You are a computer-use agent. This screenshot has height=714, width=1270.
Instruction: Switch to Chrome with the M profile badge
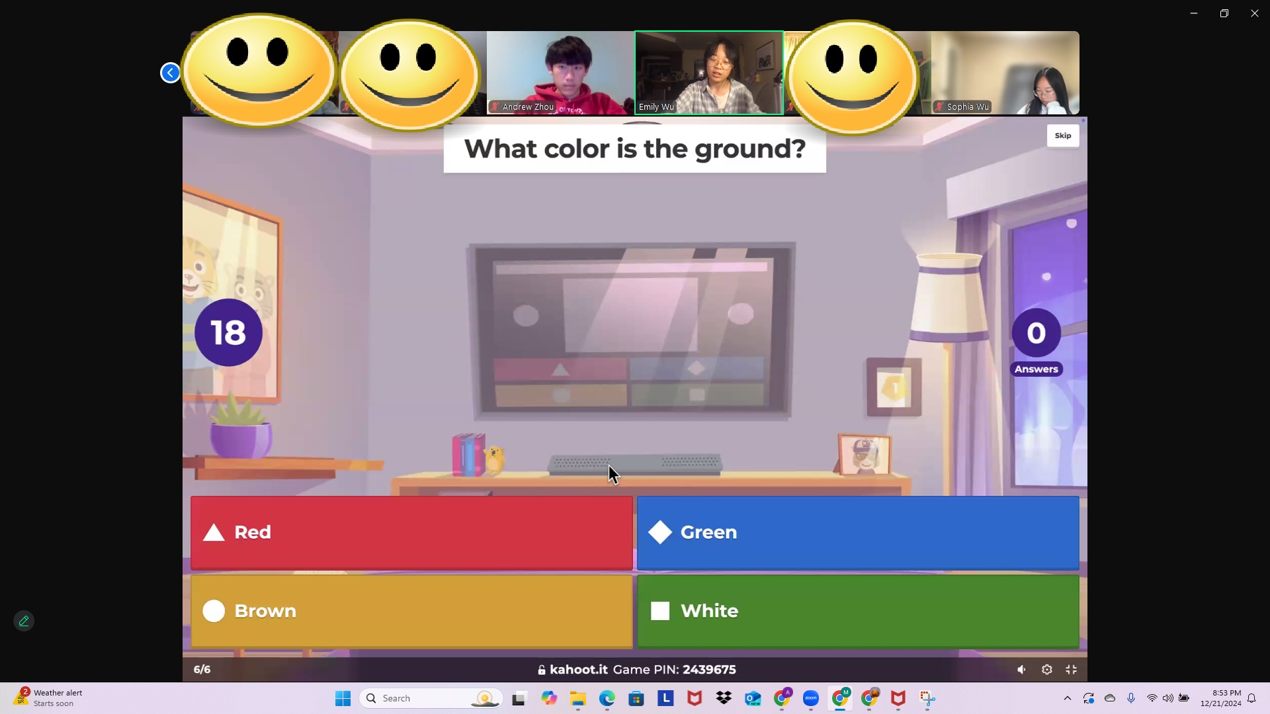click(841, 698)
